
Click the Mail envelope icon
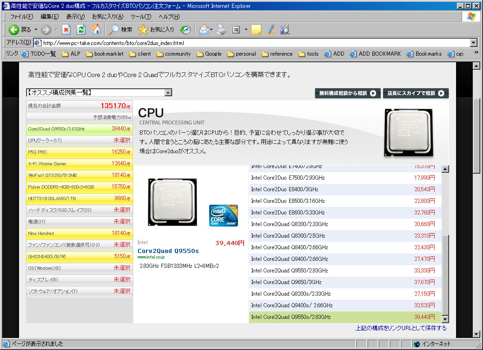click(204, 30)
